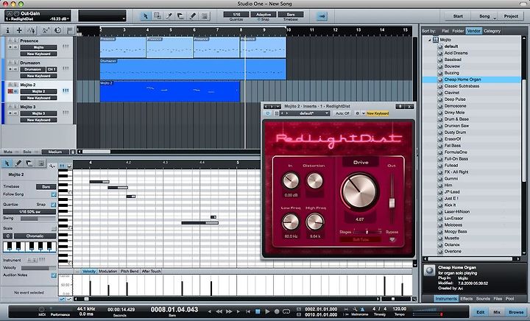Open the Bars timebase dropdown in top toolbar
Viewport: 530px width, 321px height.
point(291,15)
